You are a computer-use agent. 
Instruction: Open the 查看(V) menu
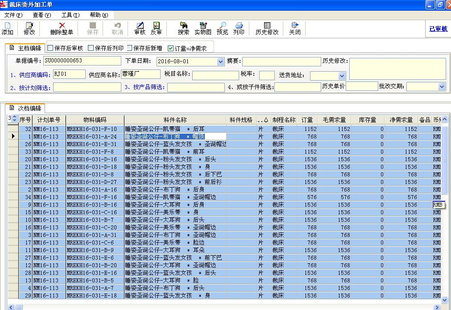(x=41, y=15)
